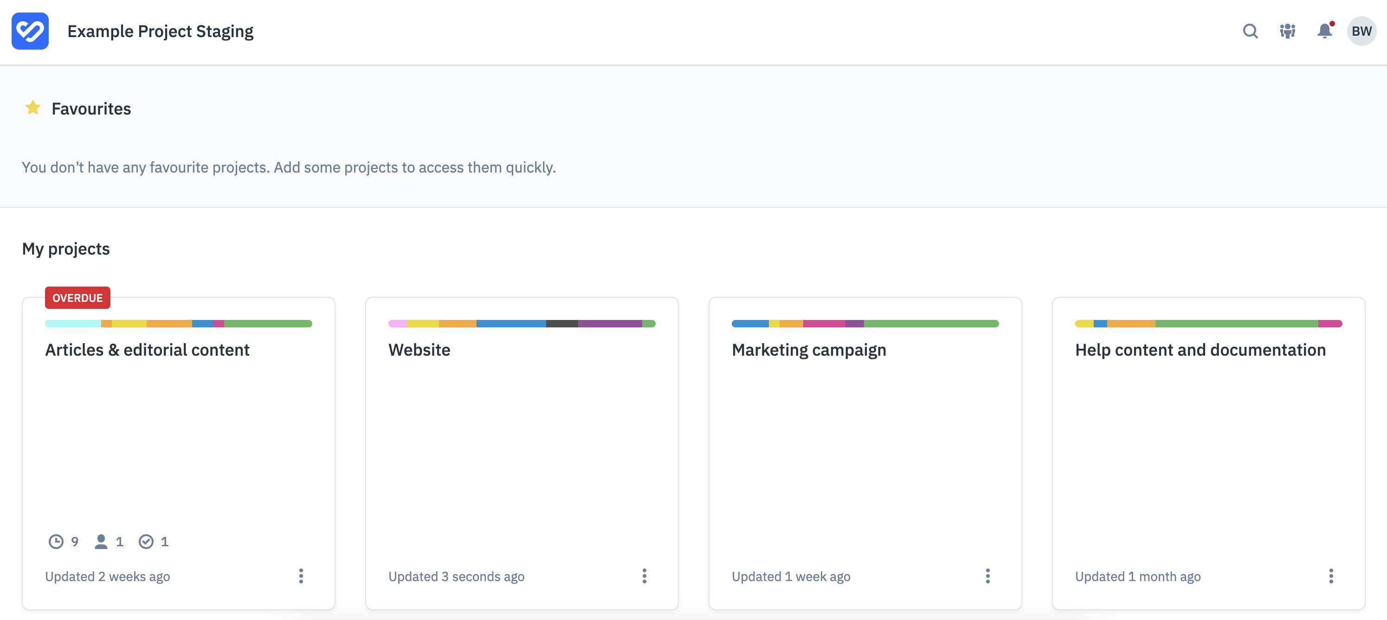The height and width of the screenshot is (620, 1387).
Task: Click the My projects heading
Action: click(x=66, y=248)
